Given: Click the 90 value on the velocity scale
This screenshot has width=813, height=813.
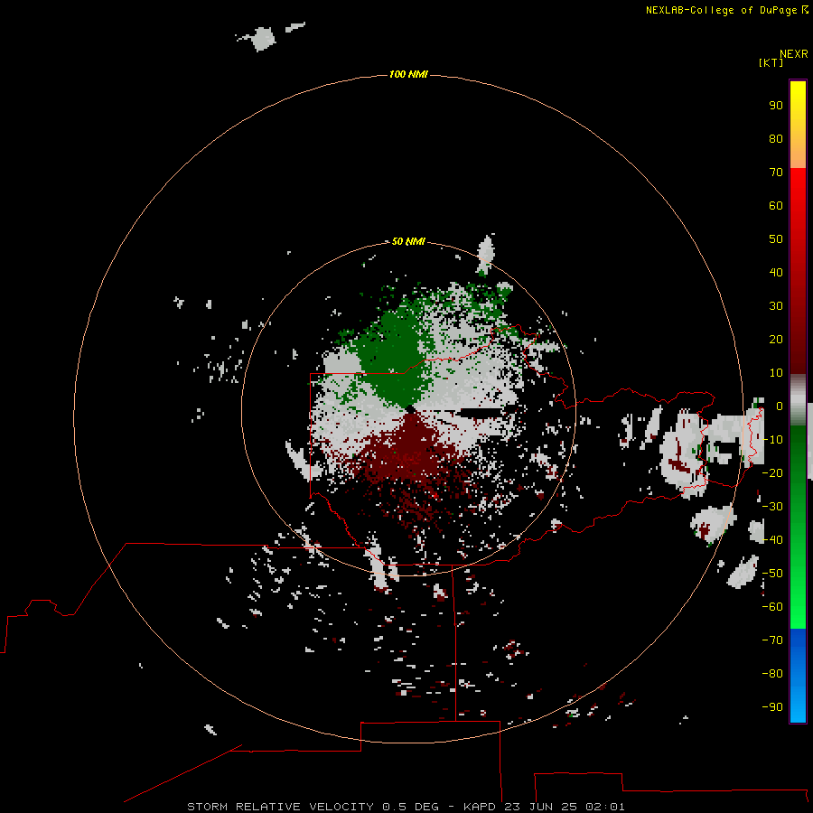Looking at the screenshot, I should 776,106.
